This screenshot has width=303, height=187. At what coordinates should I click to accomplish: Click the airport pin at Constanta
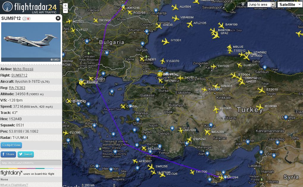pos(156,10)
